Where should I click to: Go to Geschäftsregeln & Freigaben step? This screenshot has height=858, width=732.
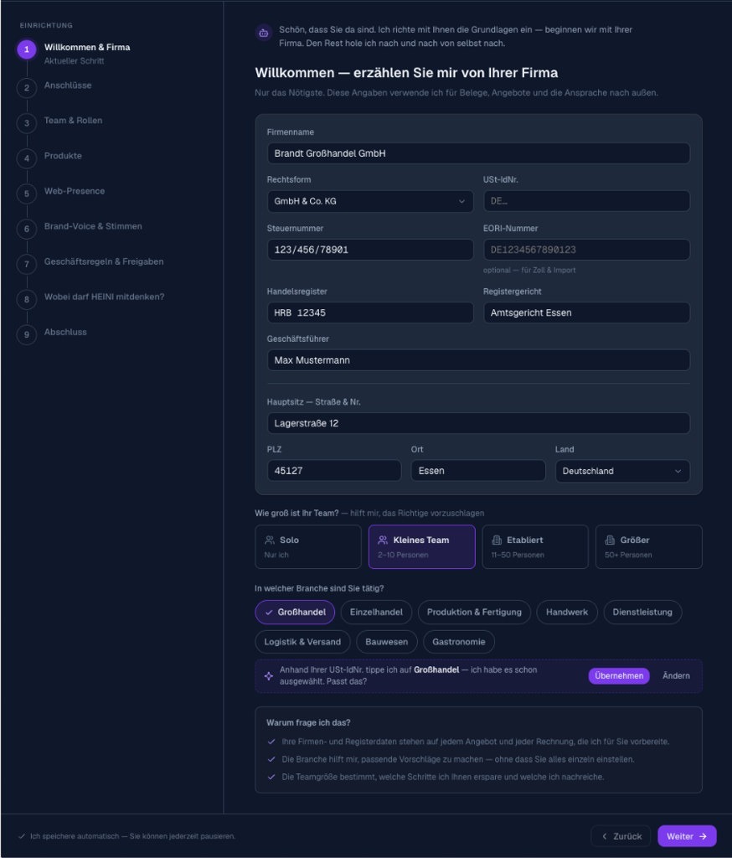[x=104, y=261]
